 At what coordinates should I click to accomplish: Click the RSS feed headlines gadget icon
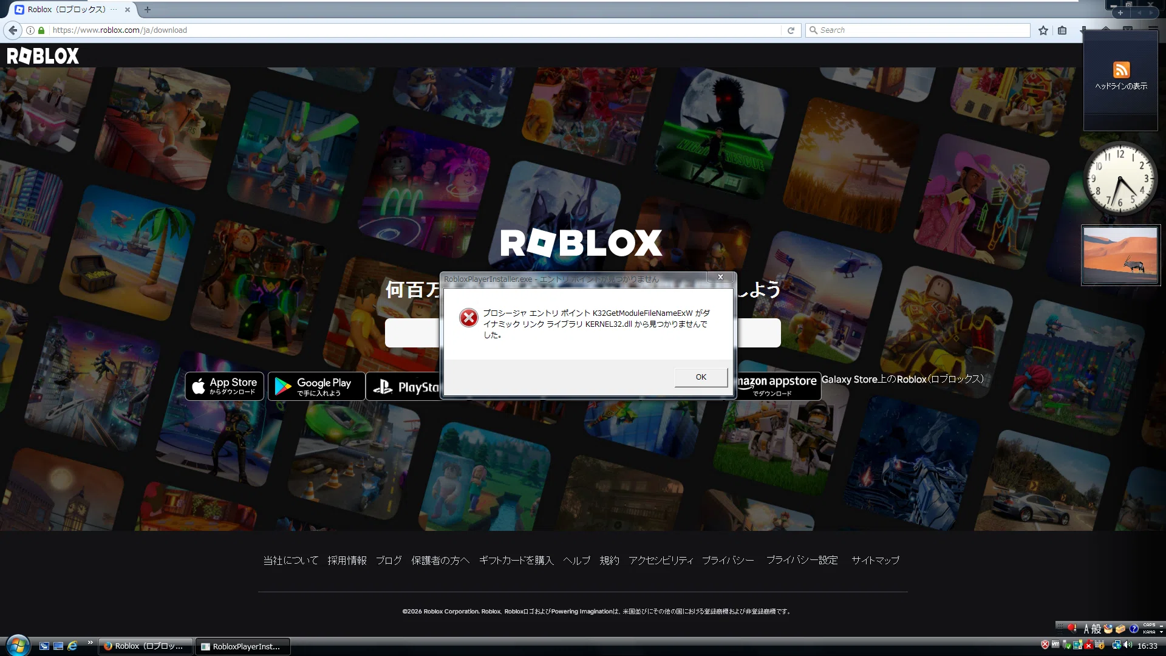[1121, 69]
